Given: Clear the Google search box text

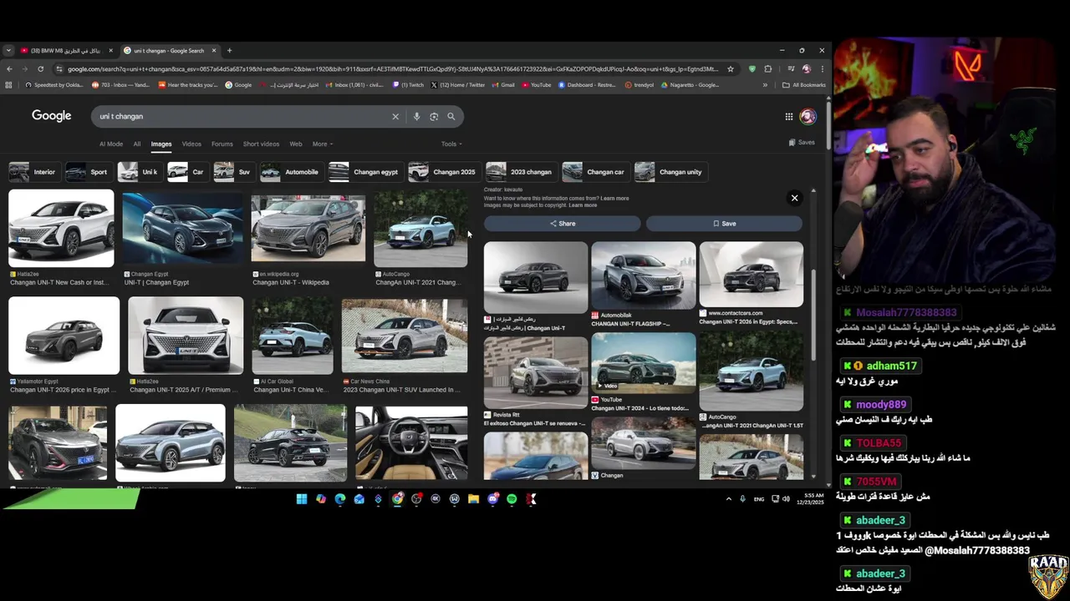Looking at the screenshot, I should (x=395, y=117).
